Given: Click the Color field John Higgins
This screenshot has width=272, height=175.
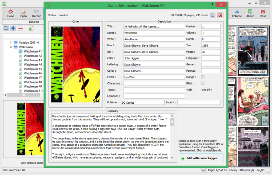Looking at the screenshot, I should click(x=154, y=58).
